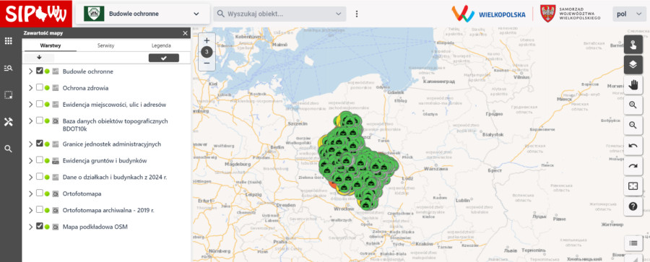Image resolution: width=650 pixels, height=262 pixels.
Task: Open the tools icon in the left sidebar
Action: pyautogui.click(x=8, y=122)
